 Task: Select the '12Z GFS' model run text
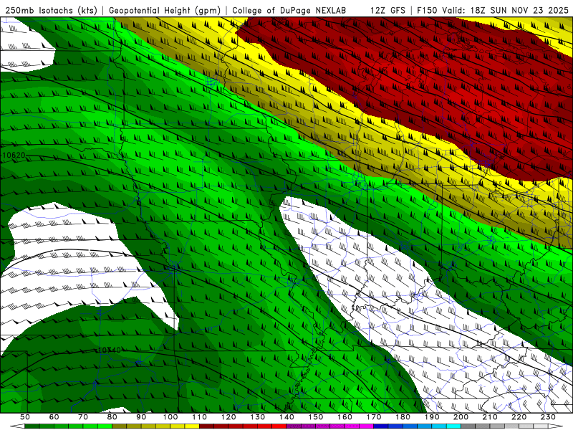tap(387, 10)
